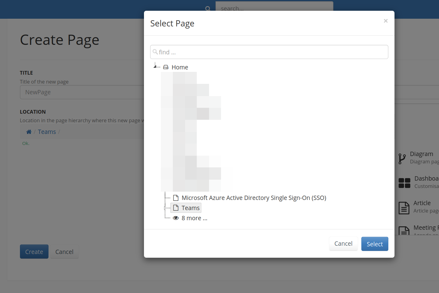This screenshot has width=439, height=293.
Task: Click the page icon beside Teams entry
Action: pos(176,208)
